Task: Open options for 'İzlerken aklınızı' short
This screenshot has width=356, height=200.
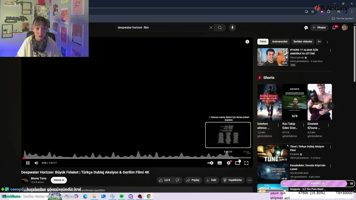Action: 278,125
